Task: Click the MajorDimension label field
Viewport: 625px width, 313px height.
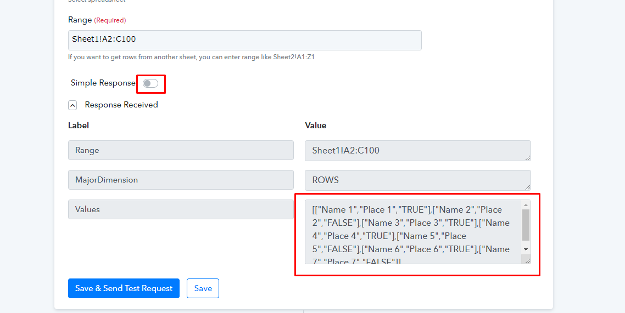Action: pyautogui.click(x=181, y=180)
